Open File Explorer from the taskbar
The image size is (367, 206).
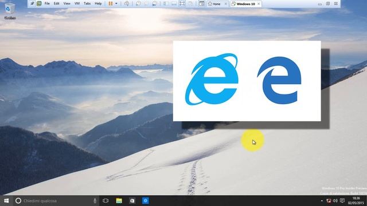click(119, 201)
